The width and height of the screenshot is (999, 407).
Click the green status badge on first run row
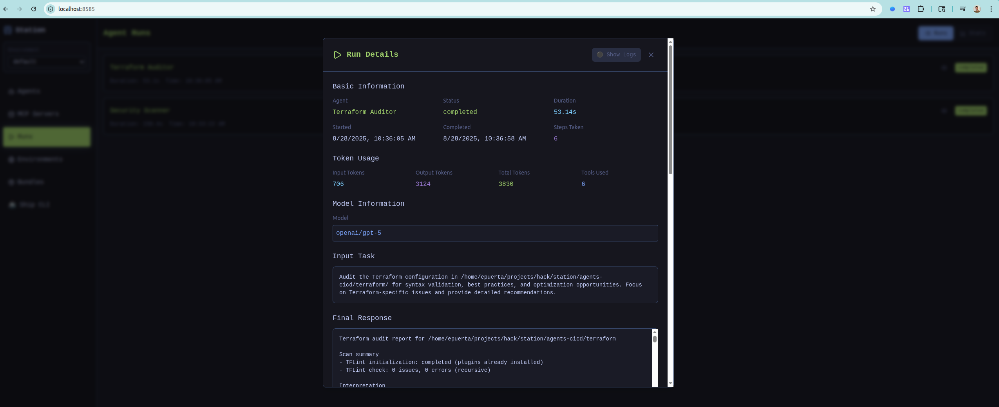[970, 68]
